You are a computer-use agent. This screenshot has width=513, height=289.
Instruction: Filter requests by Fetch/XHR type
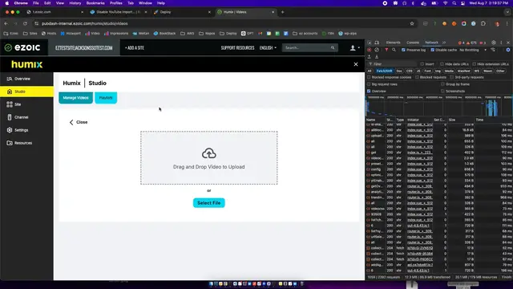pyautogui.click(x=385, y=71)
